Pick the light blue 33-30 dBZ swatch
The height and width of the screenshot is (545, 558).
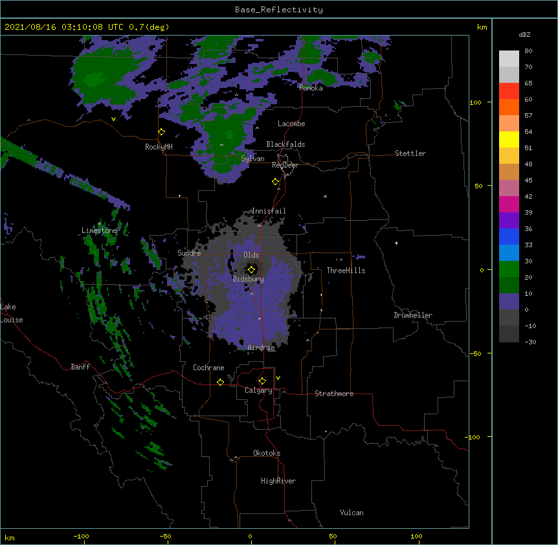click(509, 252)
